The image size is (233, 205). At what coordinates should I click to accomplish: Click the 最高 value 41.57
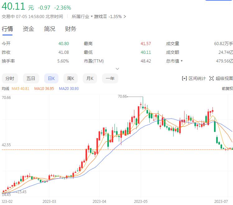(146, 44)
